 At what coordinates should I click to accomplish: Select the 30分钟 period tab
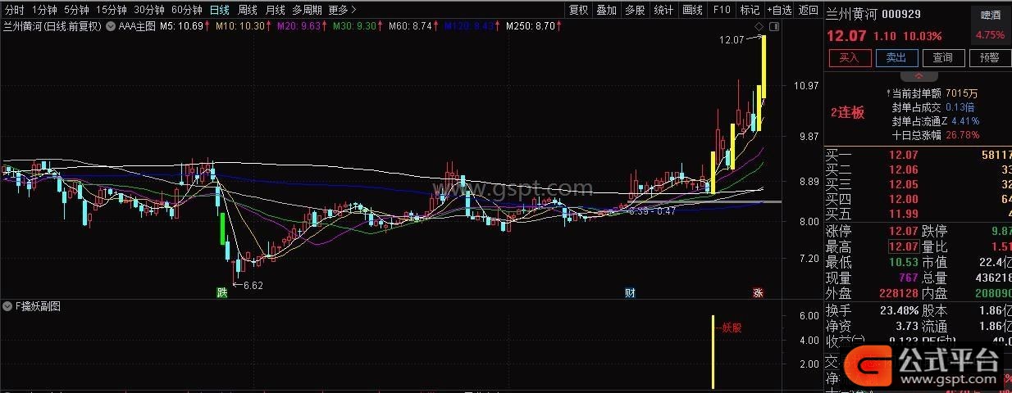[149, 10]
